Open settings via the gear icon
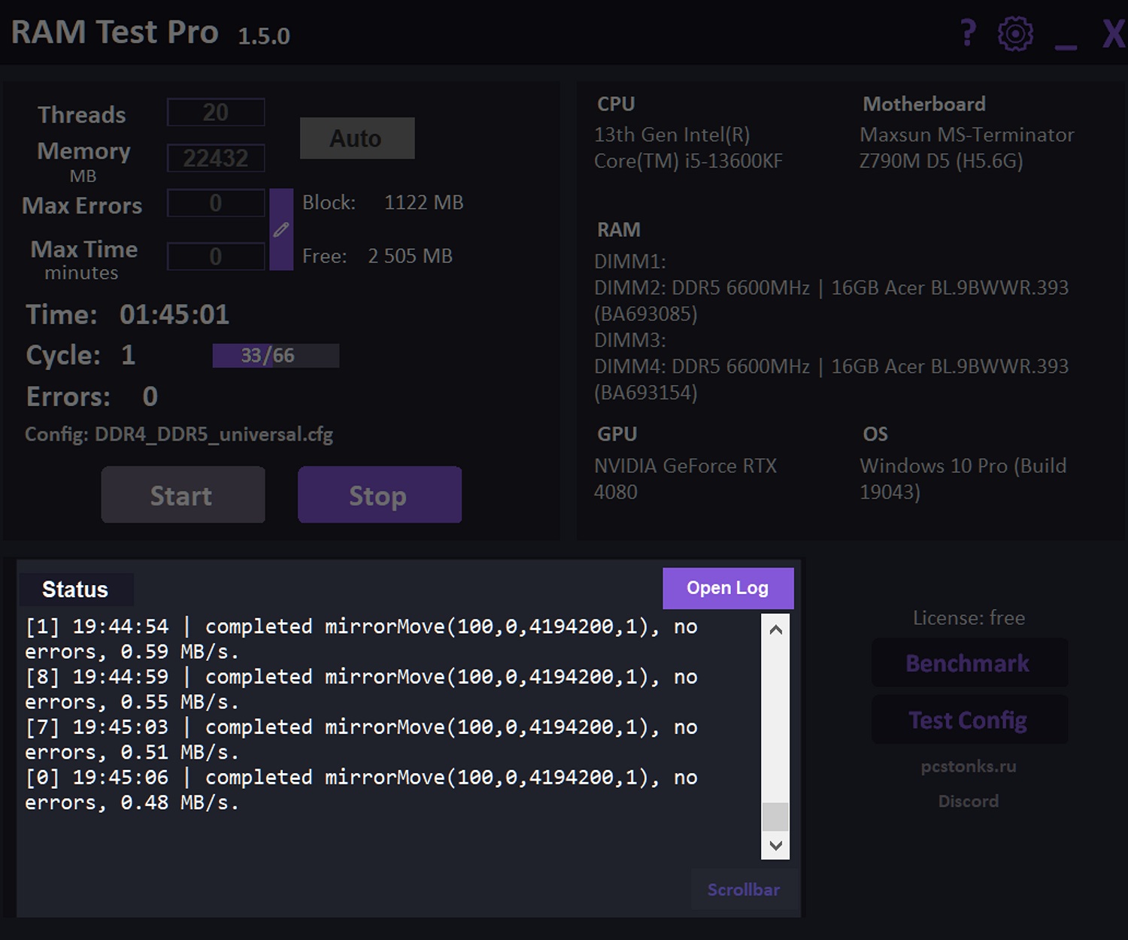 1015,34
